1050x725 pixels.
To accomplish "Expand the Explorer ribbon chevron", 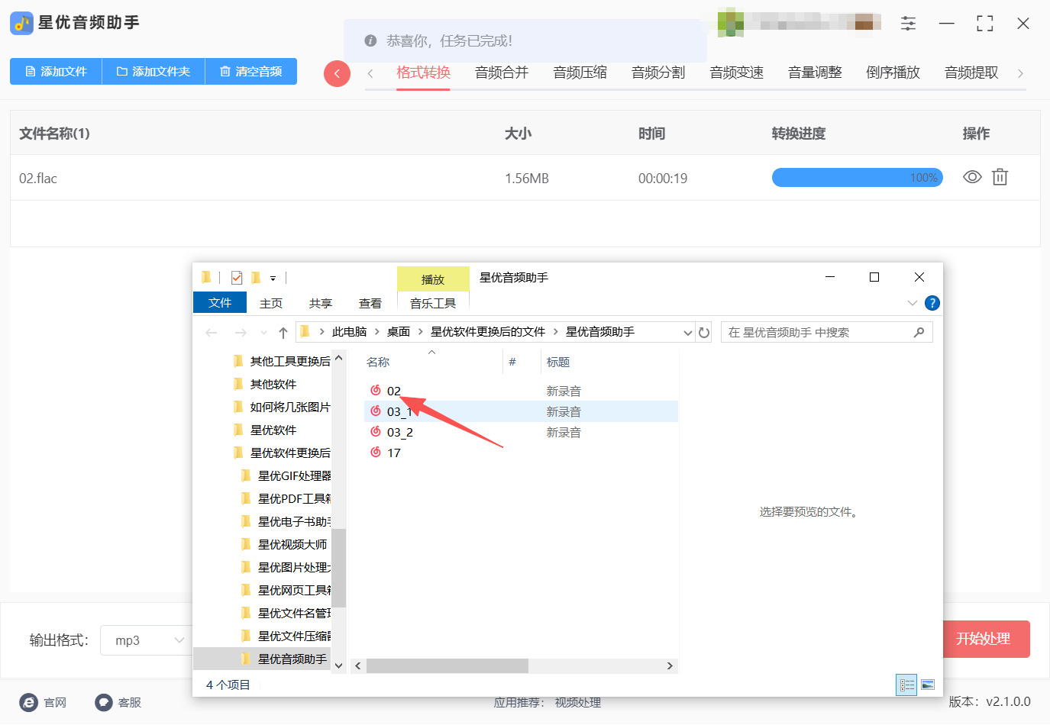I will [912, 303].
